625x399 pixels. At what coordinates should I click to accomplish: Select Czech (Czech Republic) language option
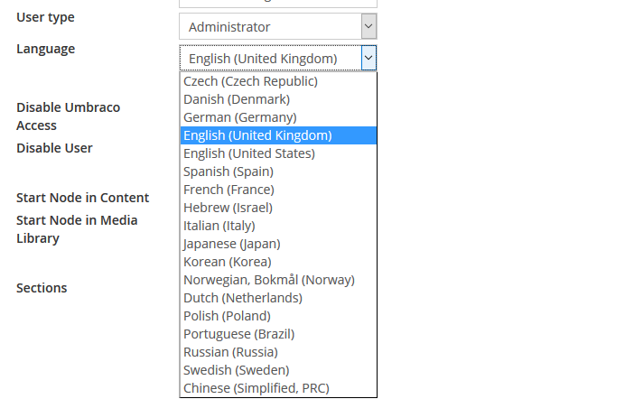point(250,81)
